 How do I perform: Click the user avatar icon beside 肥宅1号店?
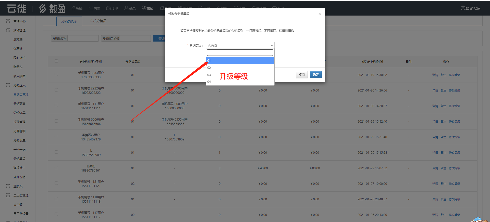coord(463,8)
